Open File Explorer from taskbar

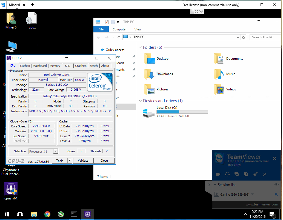pos(34,214)
